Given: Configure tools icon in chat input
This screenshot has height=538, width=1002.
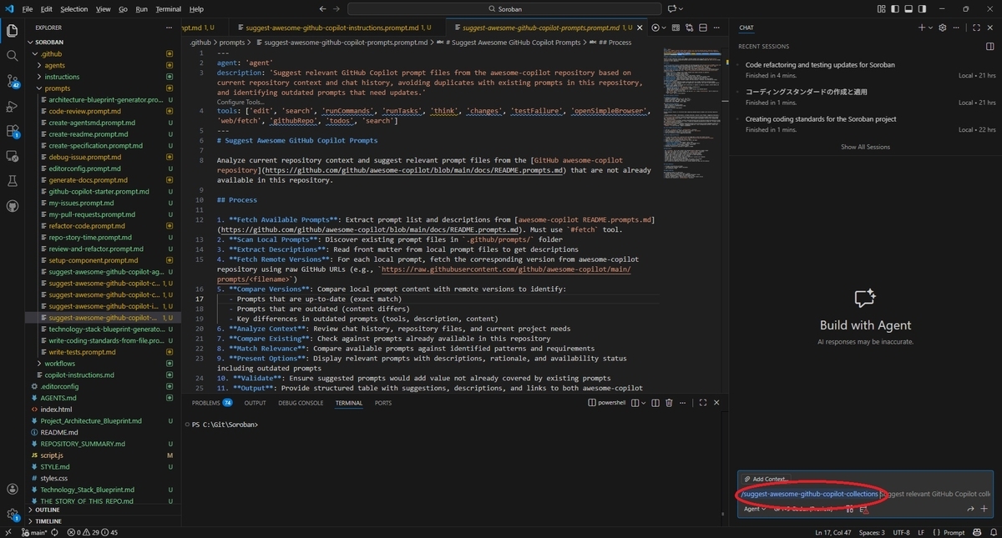Looking at the screenshot, I should tap(849, 509).
